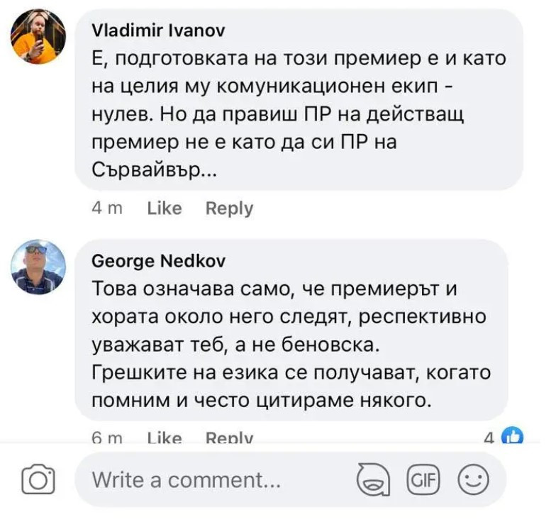The height and width of the screenshot is (529, 551).
Task: Reply to George Nedkov's comment
Action: (x=229, y=439)
